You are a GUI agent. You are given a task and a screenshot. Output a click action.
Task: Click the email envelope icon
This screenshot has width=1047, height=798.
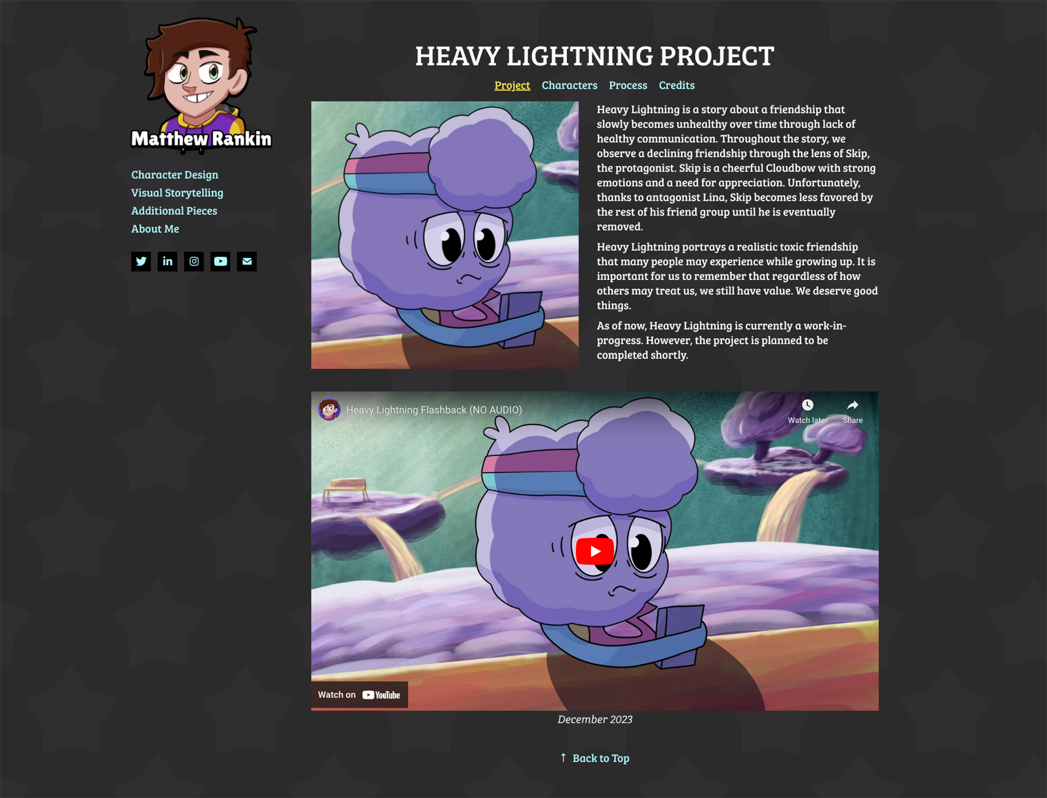pos(246,261)
